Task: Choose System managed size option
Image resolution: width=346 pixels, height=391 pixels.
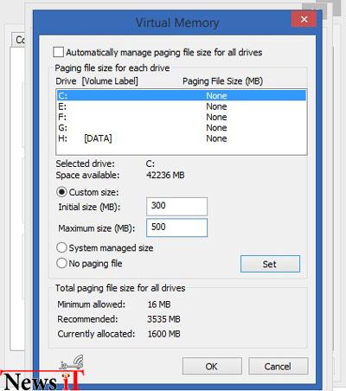Action: pos(61,247)
